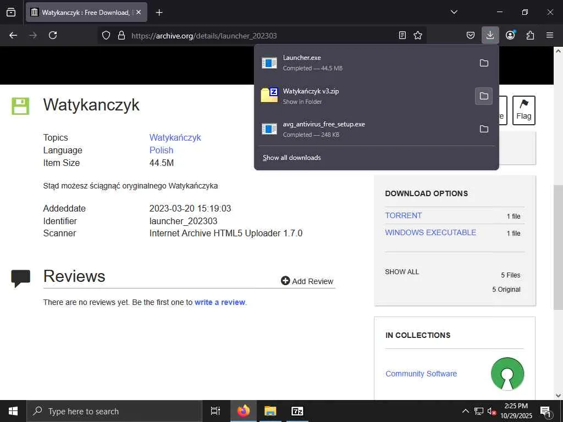Image resolution: width=563 pixels, height=422 pixels.
Task: Bookmark this page with star icon
Action: coord(418,35)
